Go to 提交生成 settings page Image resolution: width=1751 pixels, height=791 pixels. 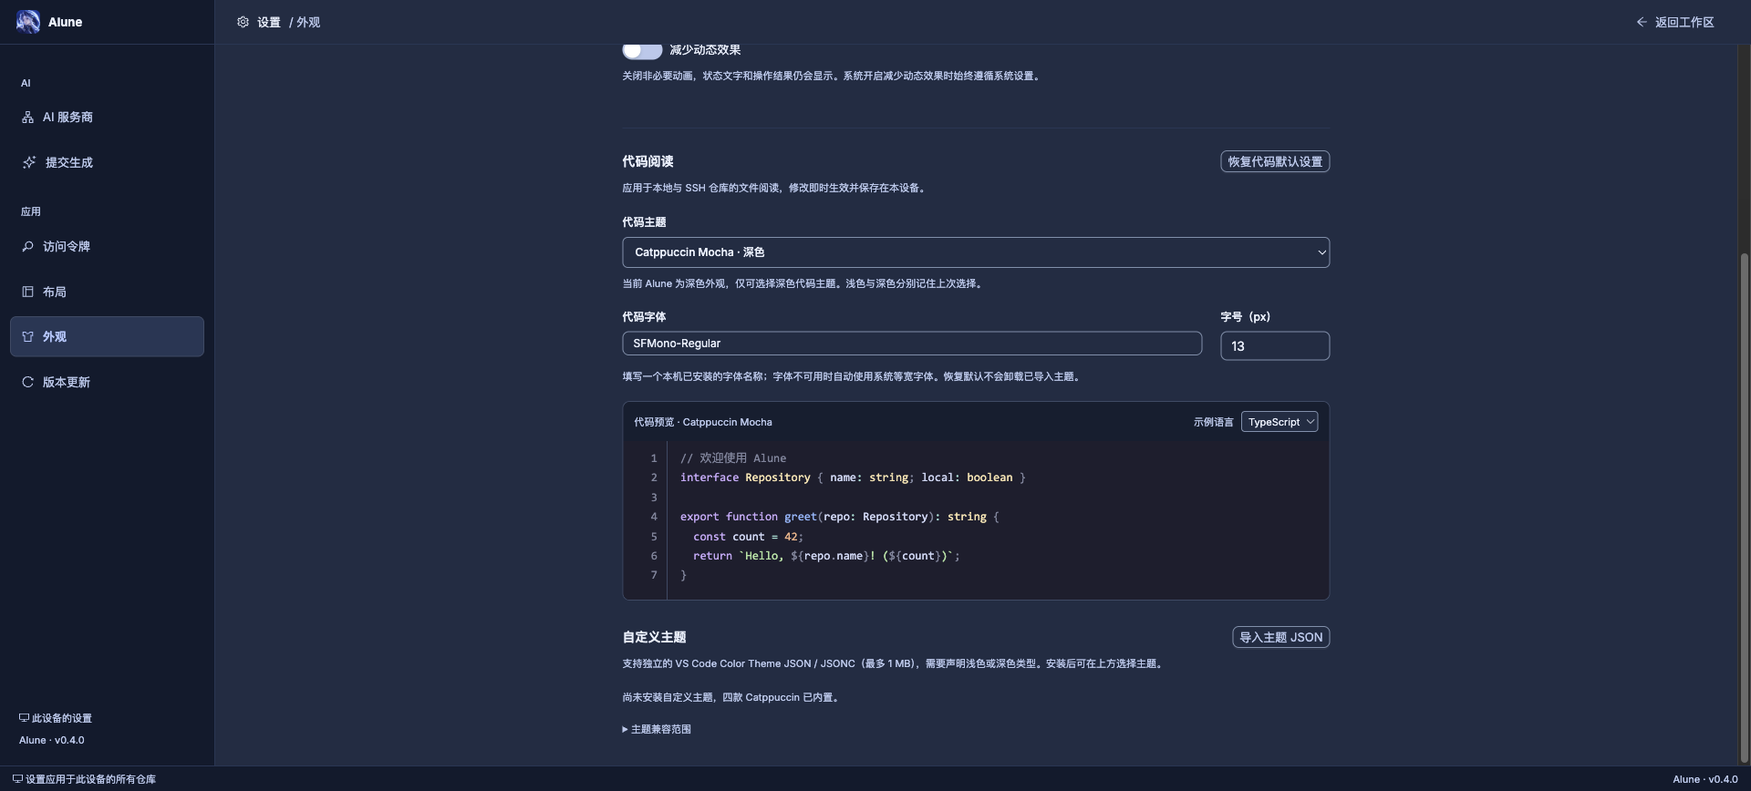tap(107, 162)
